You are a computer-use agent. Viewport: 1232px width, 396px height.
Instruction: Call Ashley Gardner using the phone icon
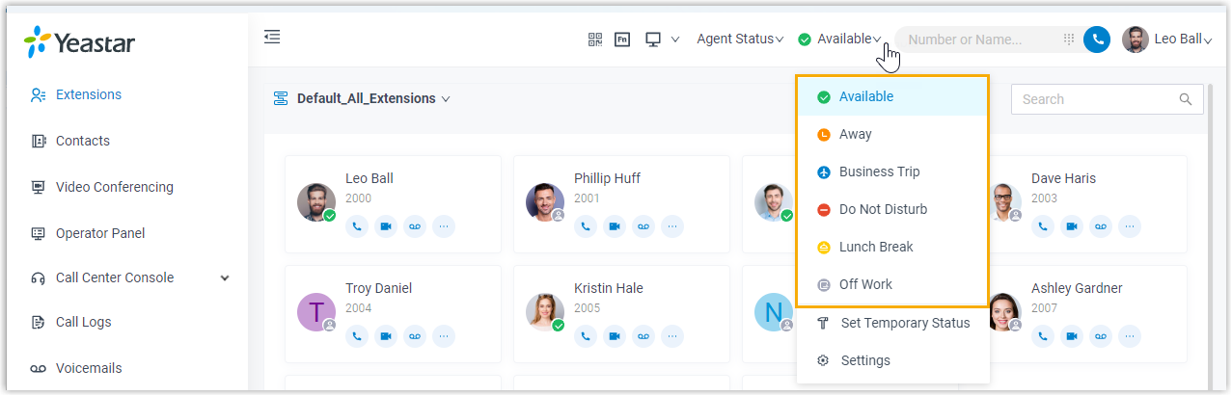(x=1043, y=336)
